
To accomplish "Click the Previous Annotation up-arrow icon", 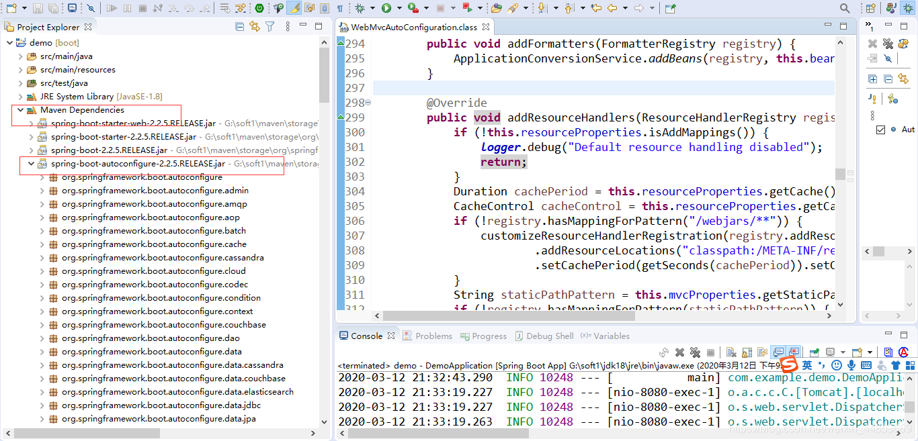I will 569,8.
